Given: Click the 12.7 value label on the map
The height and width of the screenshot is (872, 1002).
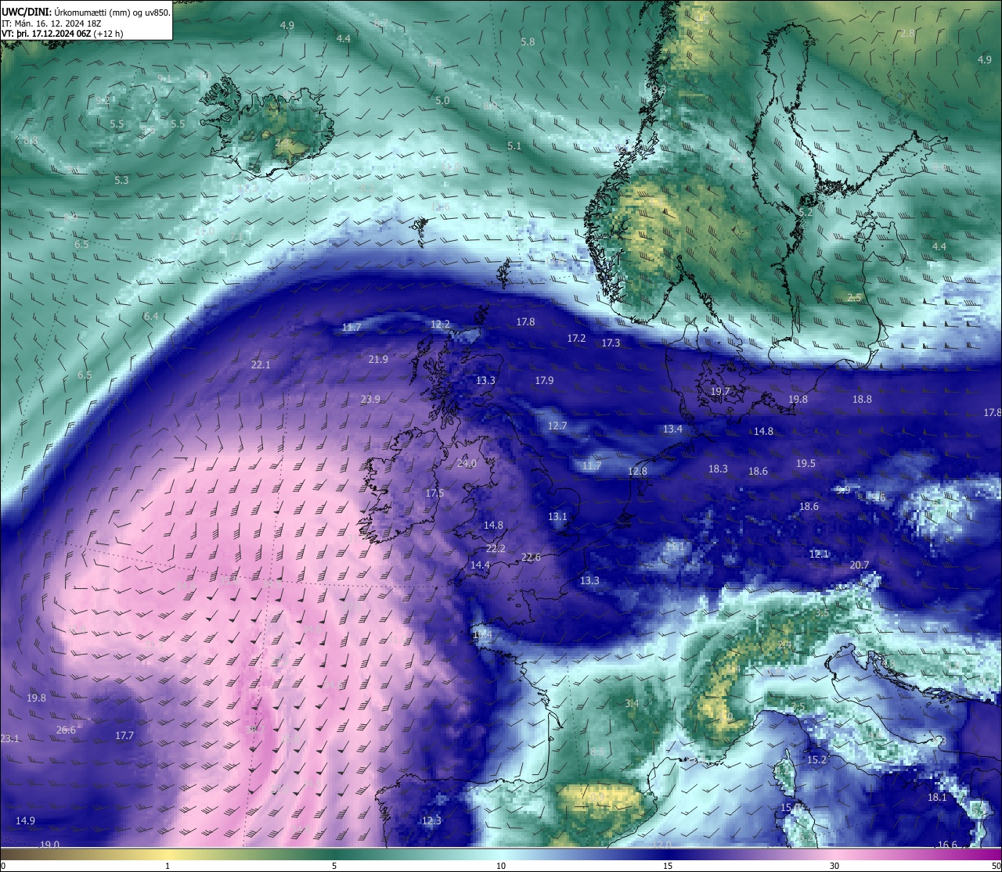Looking at the screenshot, I should click(x=557, y=426).
